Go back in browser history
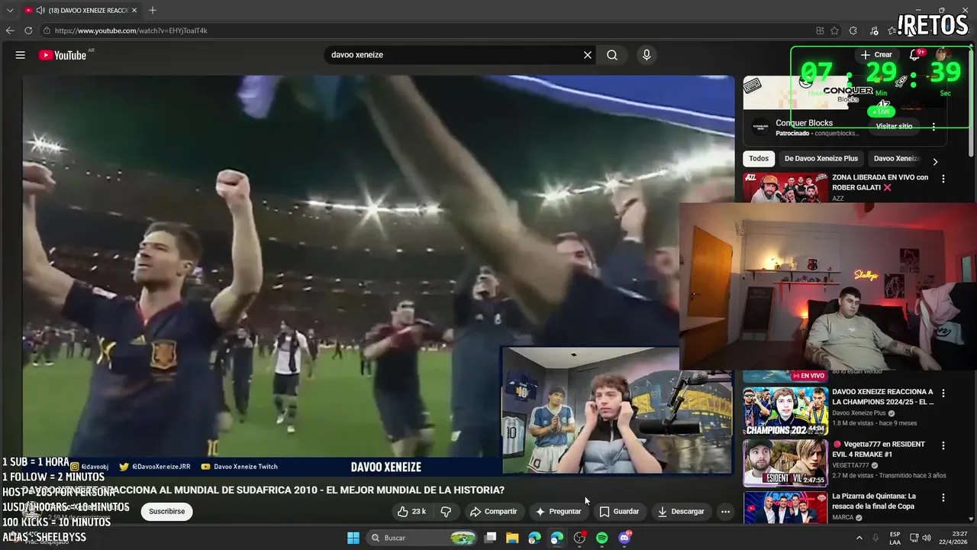Viewport: 977px width, 550px height. click(x=10, y=31)
